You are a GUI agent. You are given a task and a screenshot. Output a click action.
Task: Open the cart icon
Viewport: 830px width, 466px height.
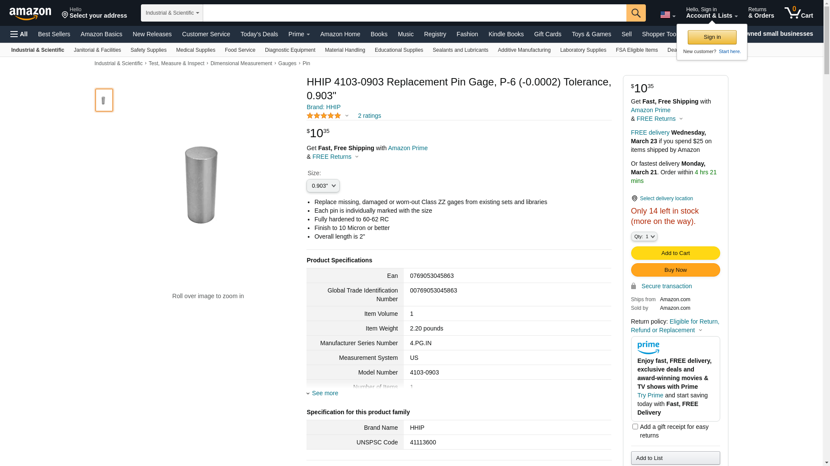pyautogui.click(x=798, y=13)
